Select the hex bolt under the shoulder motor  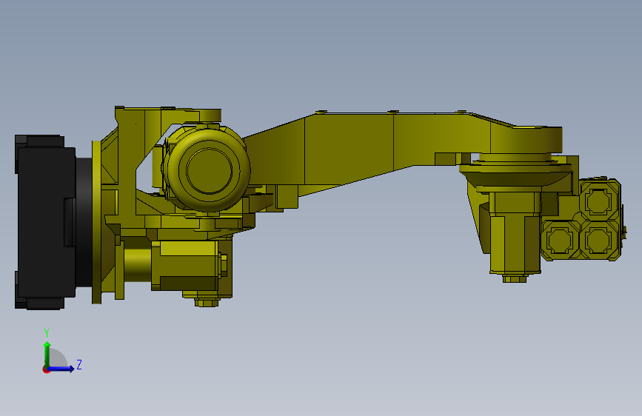(207, 303)
